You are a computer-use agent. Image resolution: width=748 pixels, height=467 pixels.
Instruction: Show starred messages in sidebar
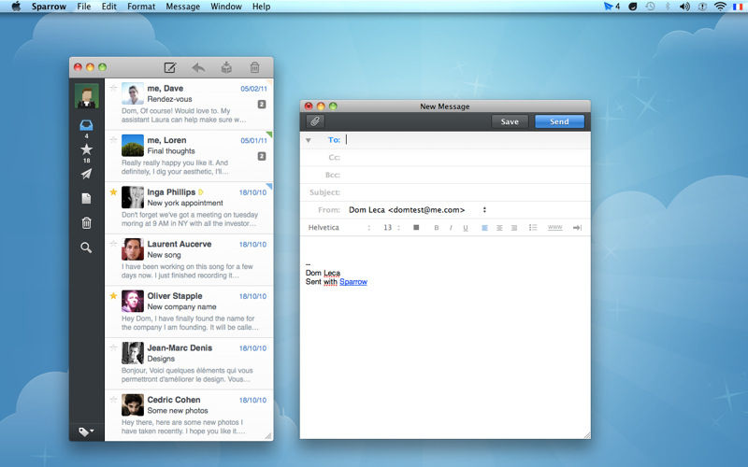coord(86,149)
